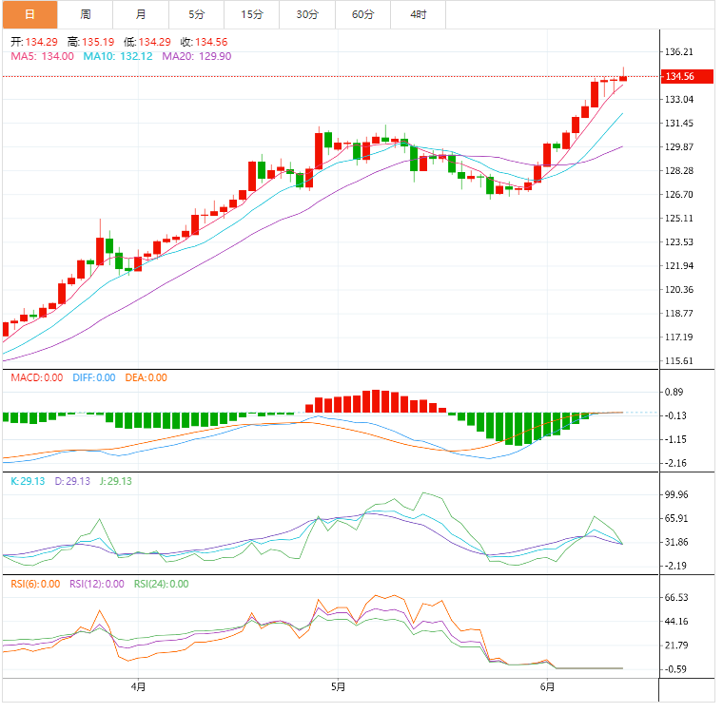Click the MACD: 0.00 label
The image size is (723, 713).
(36, 377)
